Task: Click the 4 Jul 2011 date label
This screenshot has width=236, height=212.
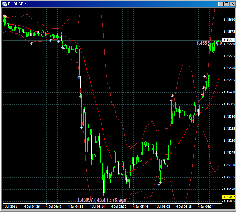Action: pyautogui.click(x=10, y=206)
